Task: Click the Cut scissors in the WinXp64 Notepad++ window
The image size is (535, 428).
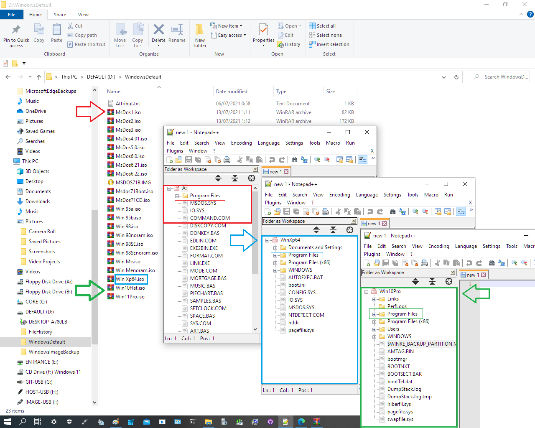Action: (x=338, y=211)
